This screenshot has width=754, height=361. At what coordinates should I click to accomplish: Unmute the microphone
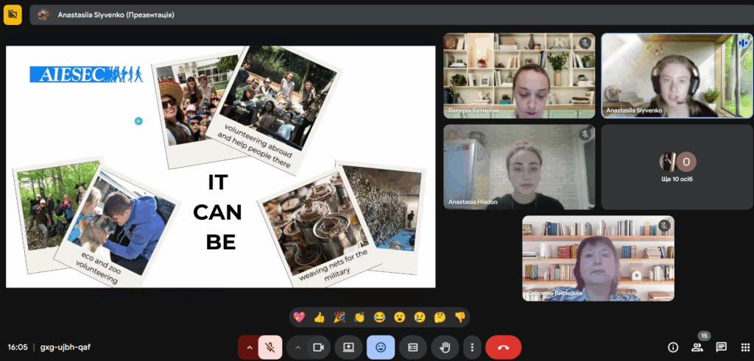[x=271, y=347]
